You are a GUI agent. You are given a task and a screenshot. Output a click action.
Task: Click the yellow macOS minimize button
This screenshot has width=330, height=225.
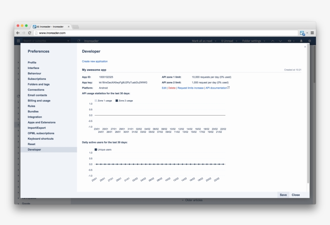coord(22,26)
